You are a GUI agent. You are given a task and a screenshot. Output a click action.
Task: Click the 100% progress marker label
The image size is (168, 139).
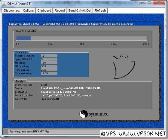(146, 44)
